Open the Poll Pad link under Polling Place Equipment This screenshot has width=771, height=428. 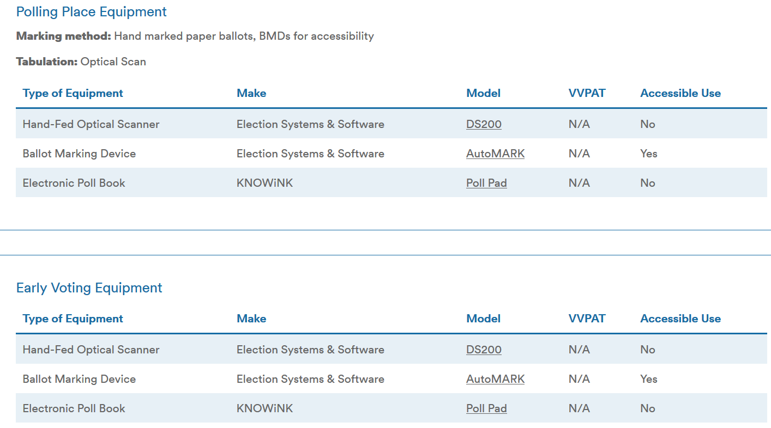coord(486,183)
